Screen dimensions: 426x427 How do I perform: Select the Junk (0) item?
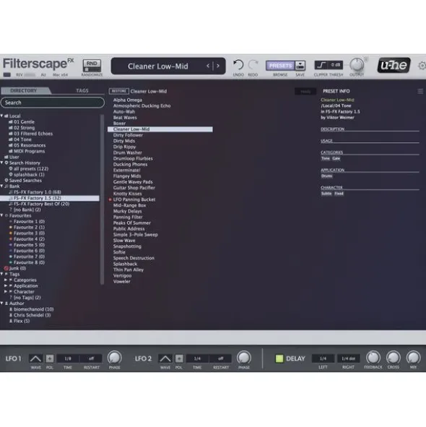(x=15, y=268)
